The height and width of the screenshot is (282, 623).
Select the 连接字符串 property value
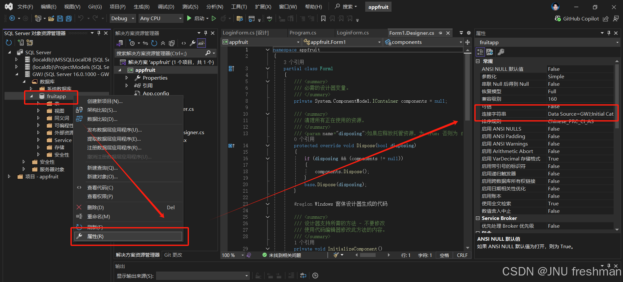pyautogui.click(x=580, y=114)
